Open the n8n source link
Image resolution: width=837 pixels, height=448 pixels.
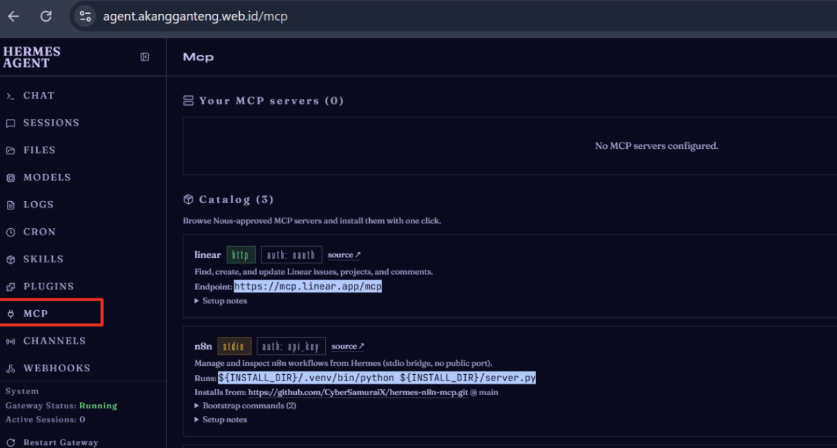coord(348,346)
